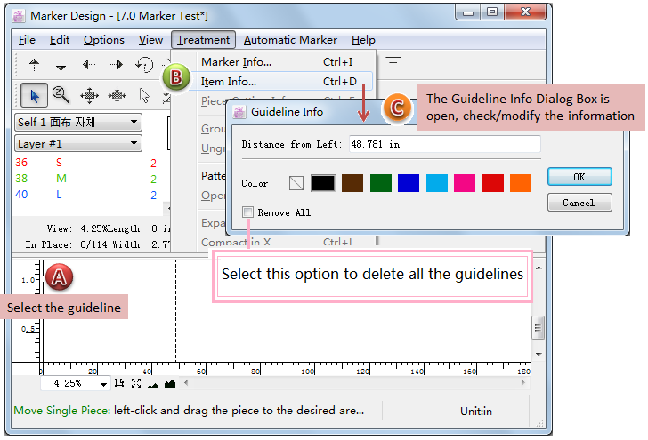The width and height of the screenshot is (648, 440).
Task: Click the rotate counterclockwise toolbar icon
Action: (x=144, y=65)
